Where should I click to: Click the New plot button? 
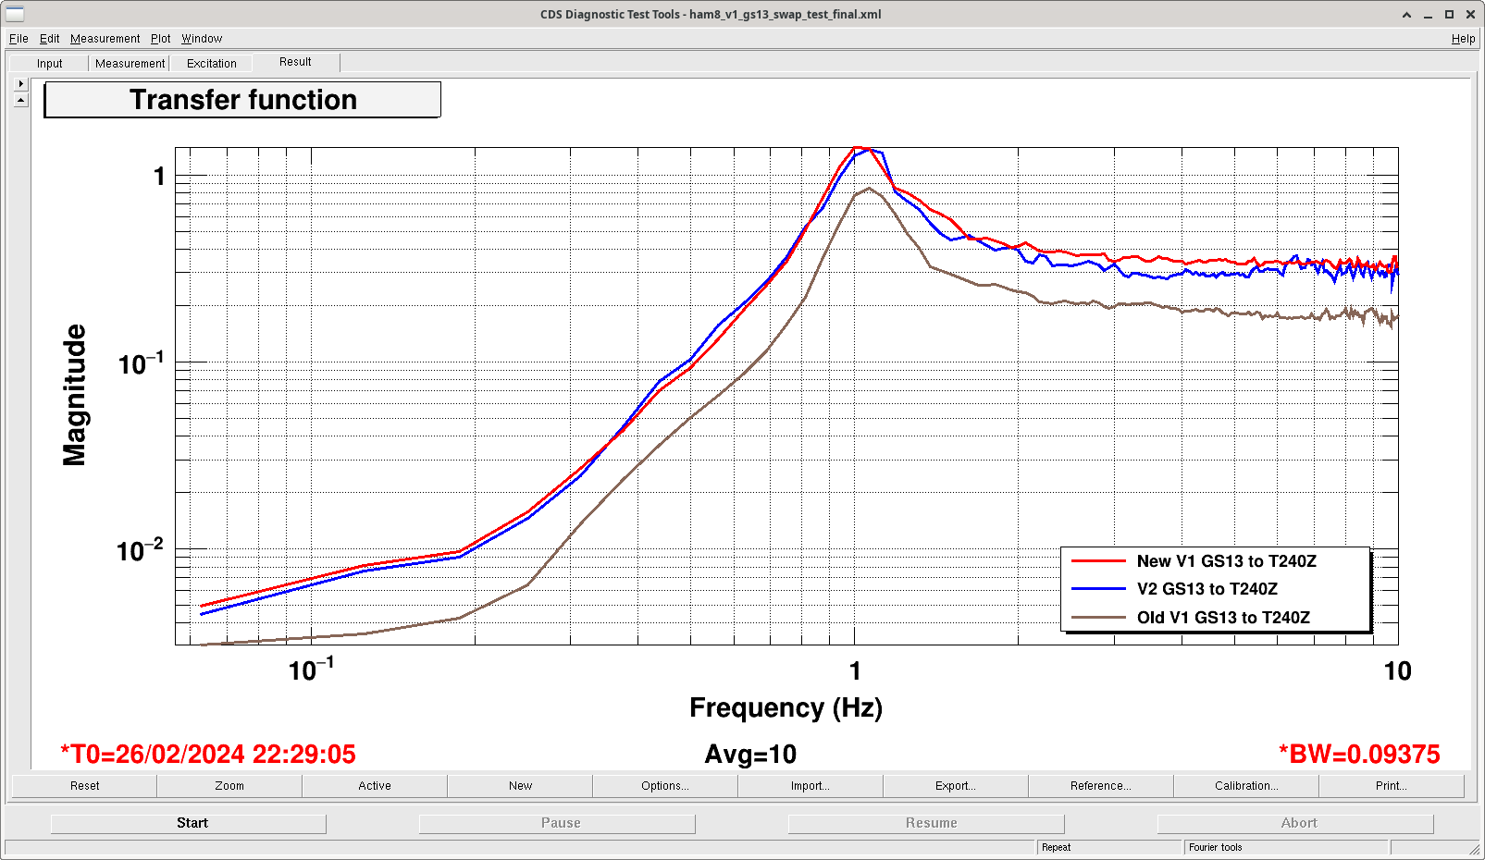pos(520,786)
